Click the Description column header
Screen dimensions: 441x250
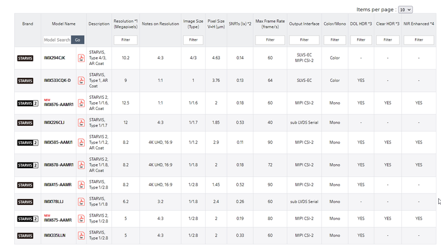99,24
